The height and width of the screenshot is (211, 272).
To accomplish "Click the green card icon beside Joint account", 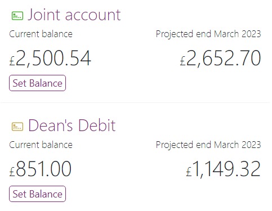I will pos(17,16).
